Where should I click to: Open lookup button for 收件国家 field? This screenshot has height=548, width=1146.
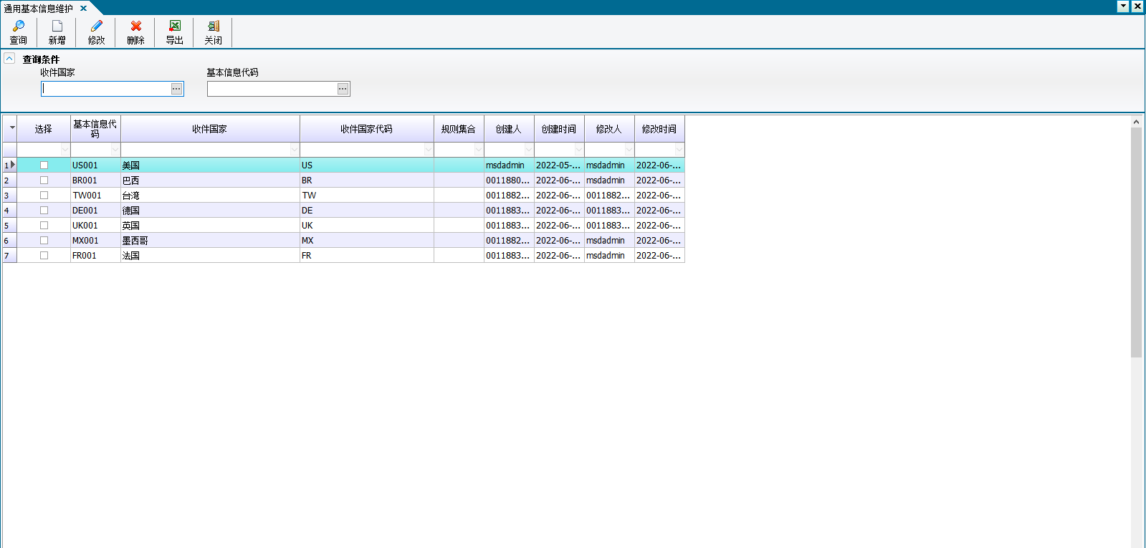click(176, 89)
